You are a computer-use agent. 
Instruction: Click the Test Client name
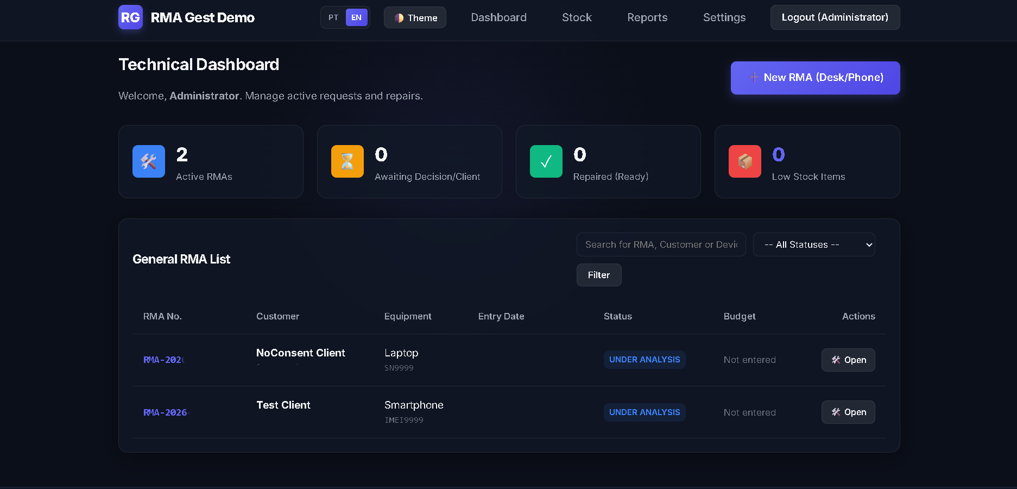tap(283, 405)
